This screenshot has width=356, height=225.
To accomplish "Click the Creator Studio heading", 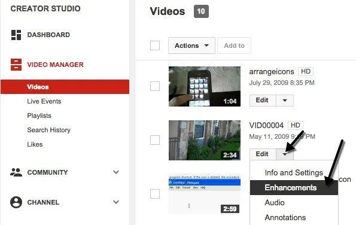I will tap(45, 8).
